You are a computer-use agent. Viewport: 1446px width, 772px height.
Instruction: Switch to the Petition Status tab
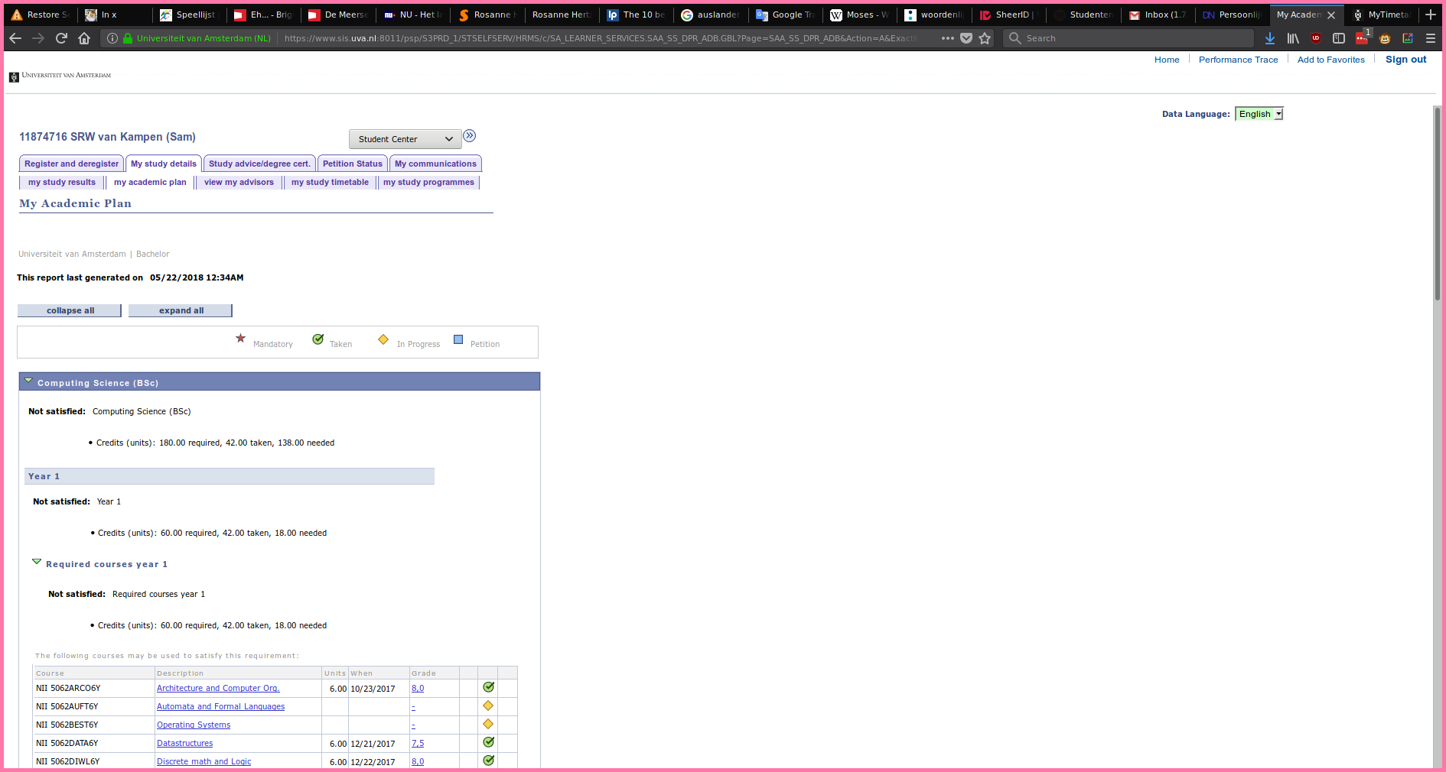[x=352, y=164]
